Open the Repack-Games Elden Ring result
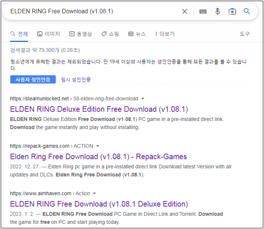 (x=98, y=157)
